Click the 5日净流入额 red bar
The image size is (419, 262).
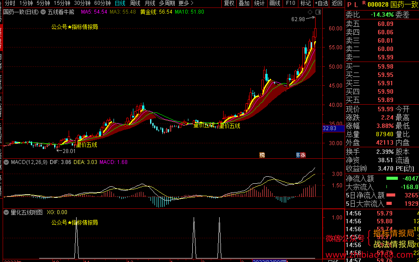[x=391, y=195]
